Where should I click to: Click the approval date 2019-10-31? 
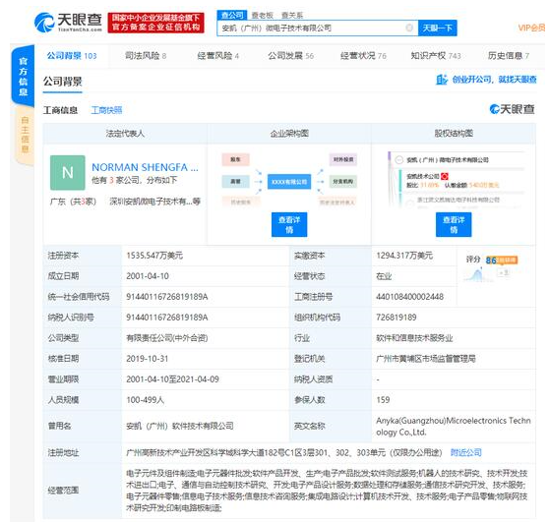(x=147, y=359)
